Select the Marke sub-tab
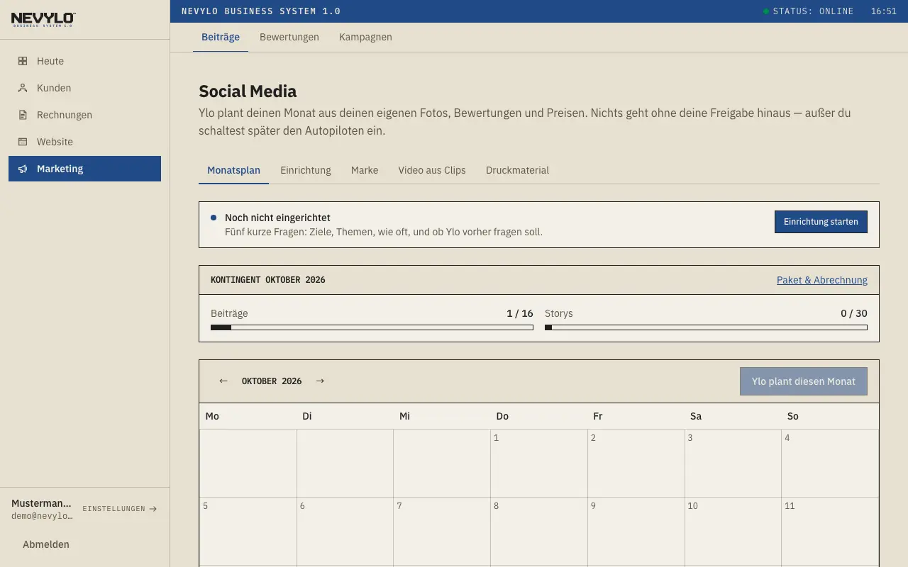This screenshot has height=567, width=908. click(365, 170)
